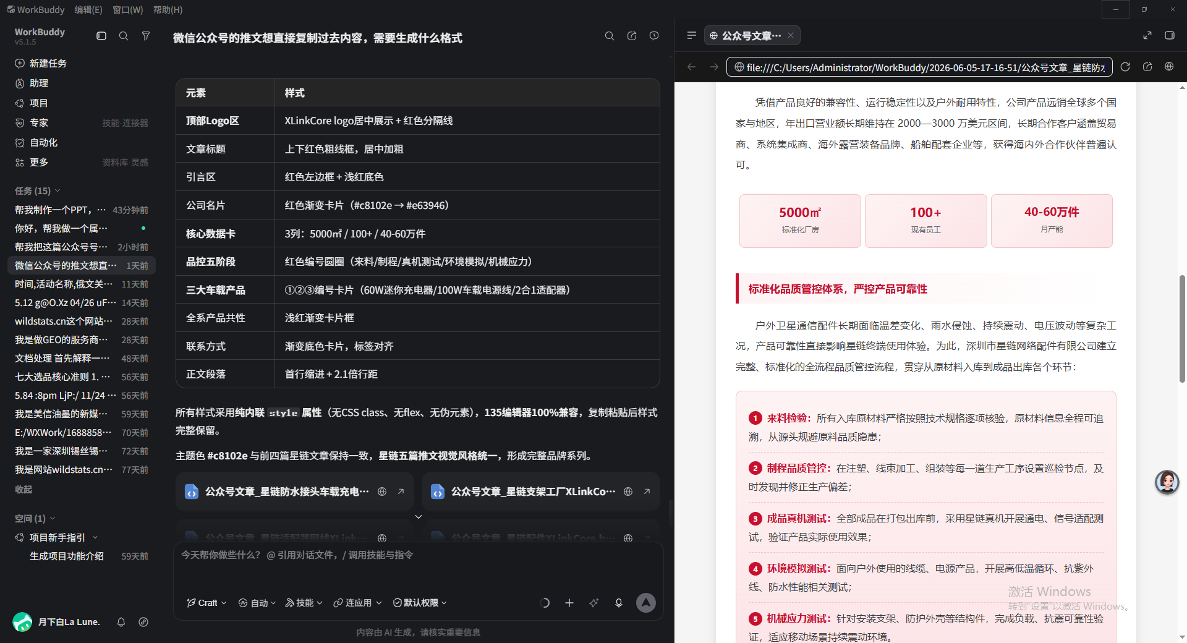Start voice input with microphone
1187x643 pixels.
pos(619,603)
